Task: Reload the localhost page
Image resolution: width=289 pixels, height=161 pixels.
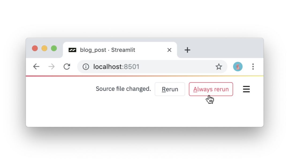Action: tap(67, 67)
